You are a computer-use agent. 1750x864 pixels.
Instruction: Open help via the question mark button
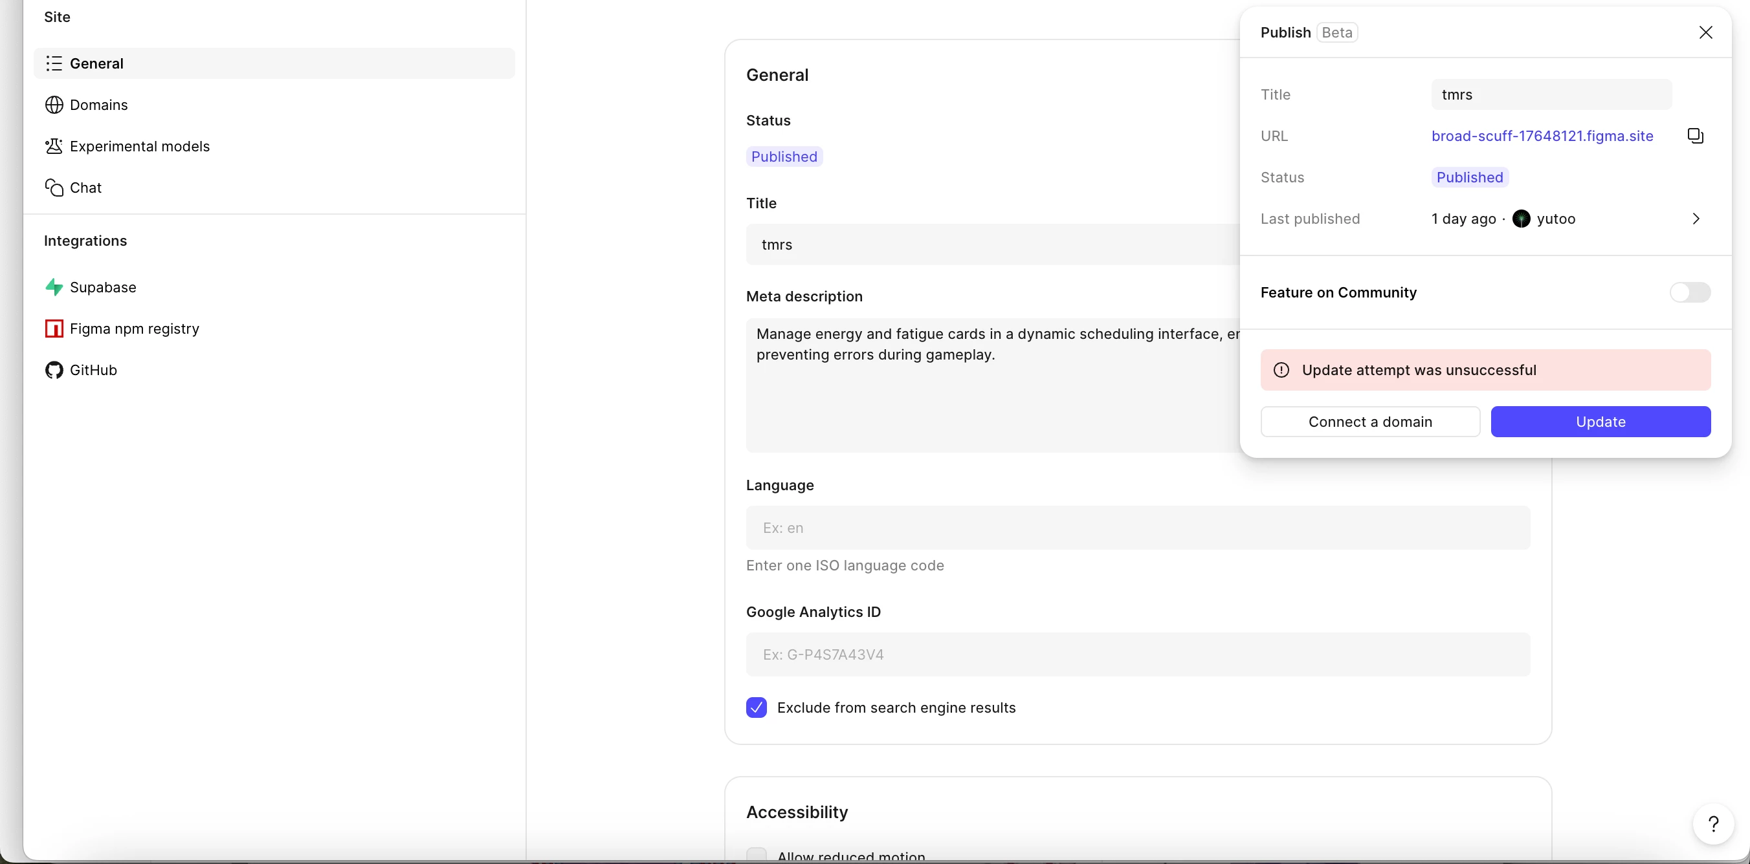click(1712, 823)
